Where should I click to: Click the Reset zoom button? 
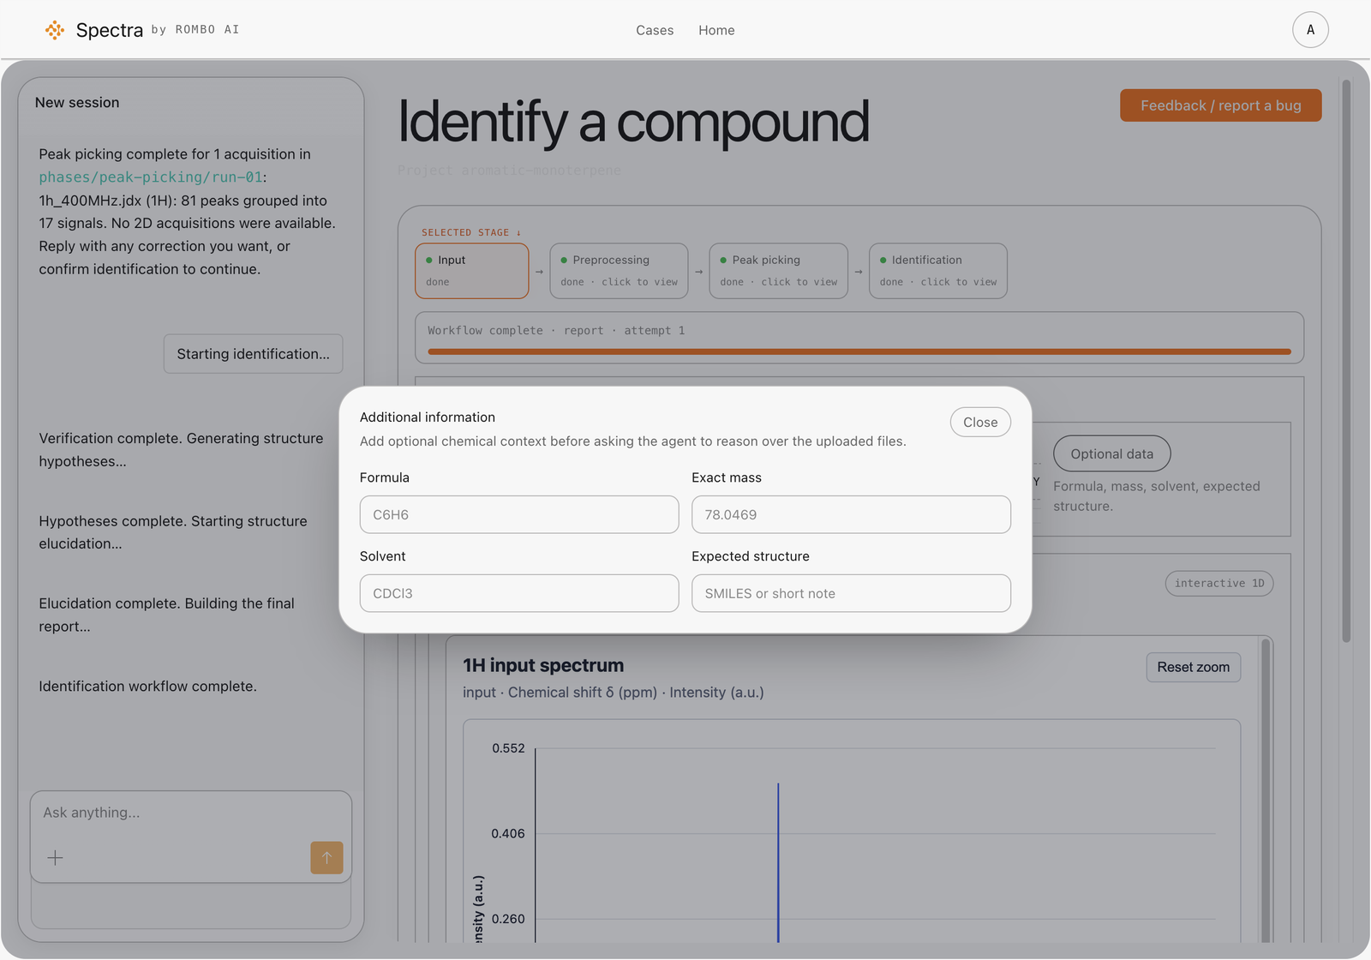(1193, 667)
